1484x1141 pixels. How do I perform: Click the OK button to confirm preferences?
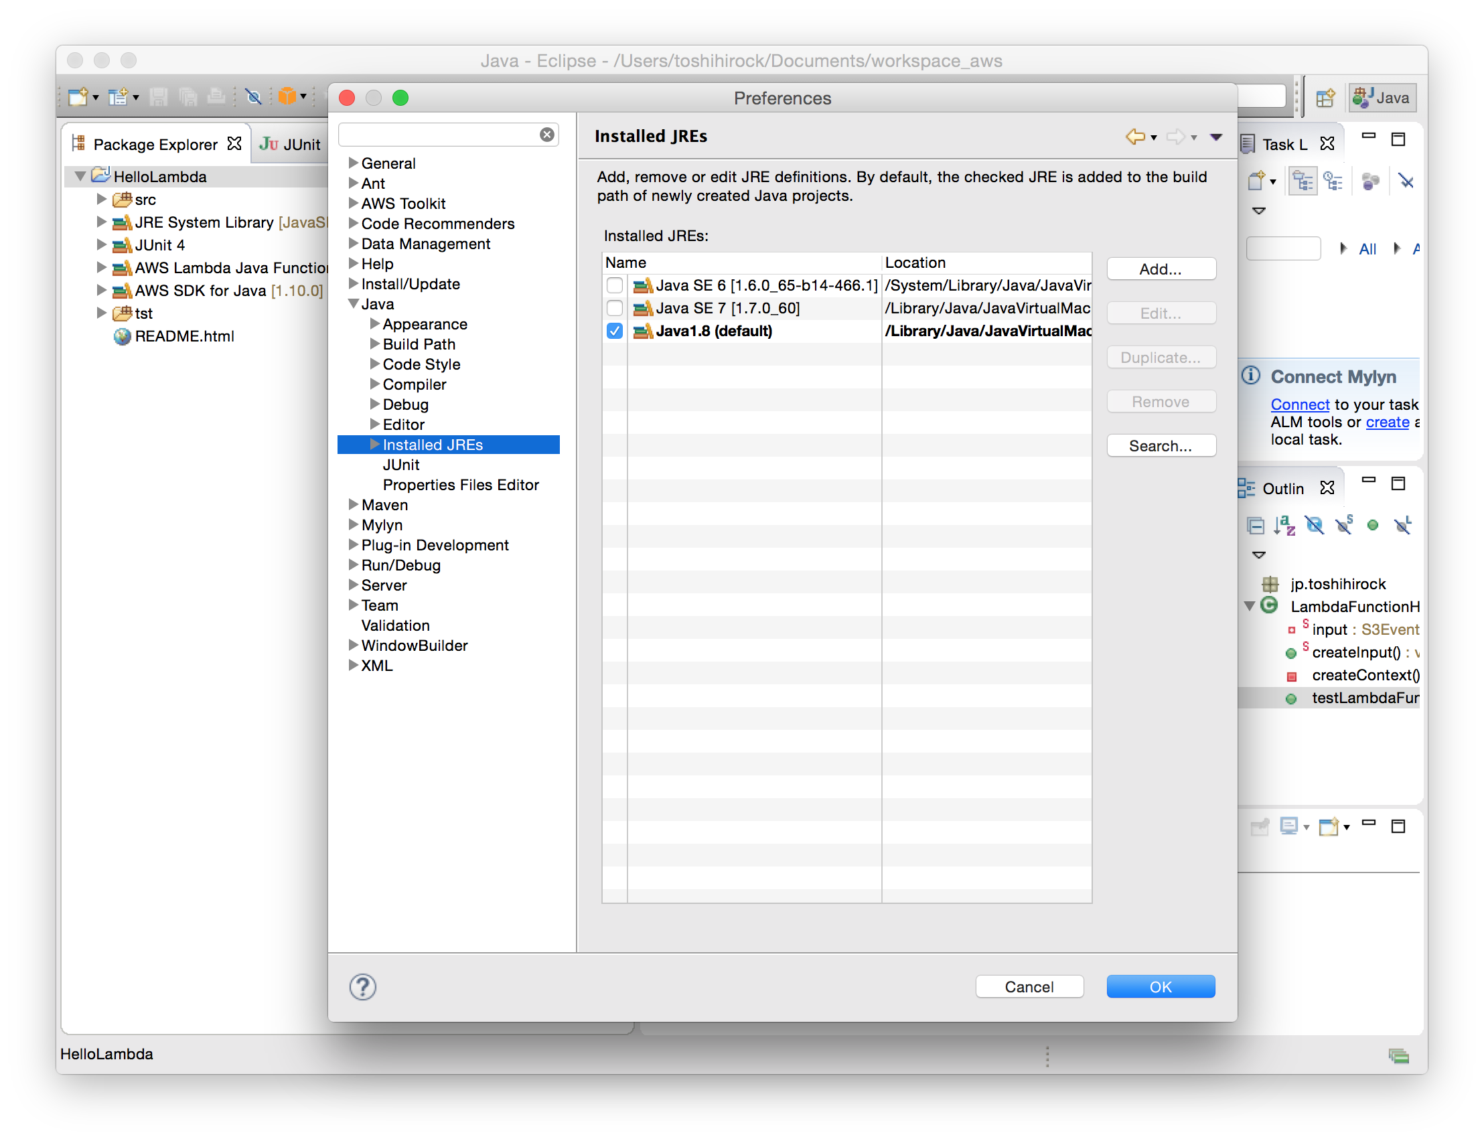pos(1160,986)
